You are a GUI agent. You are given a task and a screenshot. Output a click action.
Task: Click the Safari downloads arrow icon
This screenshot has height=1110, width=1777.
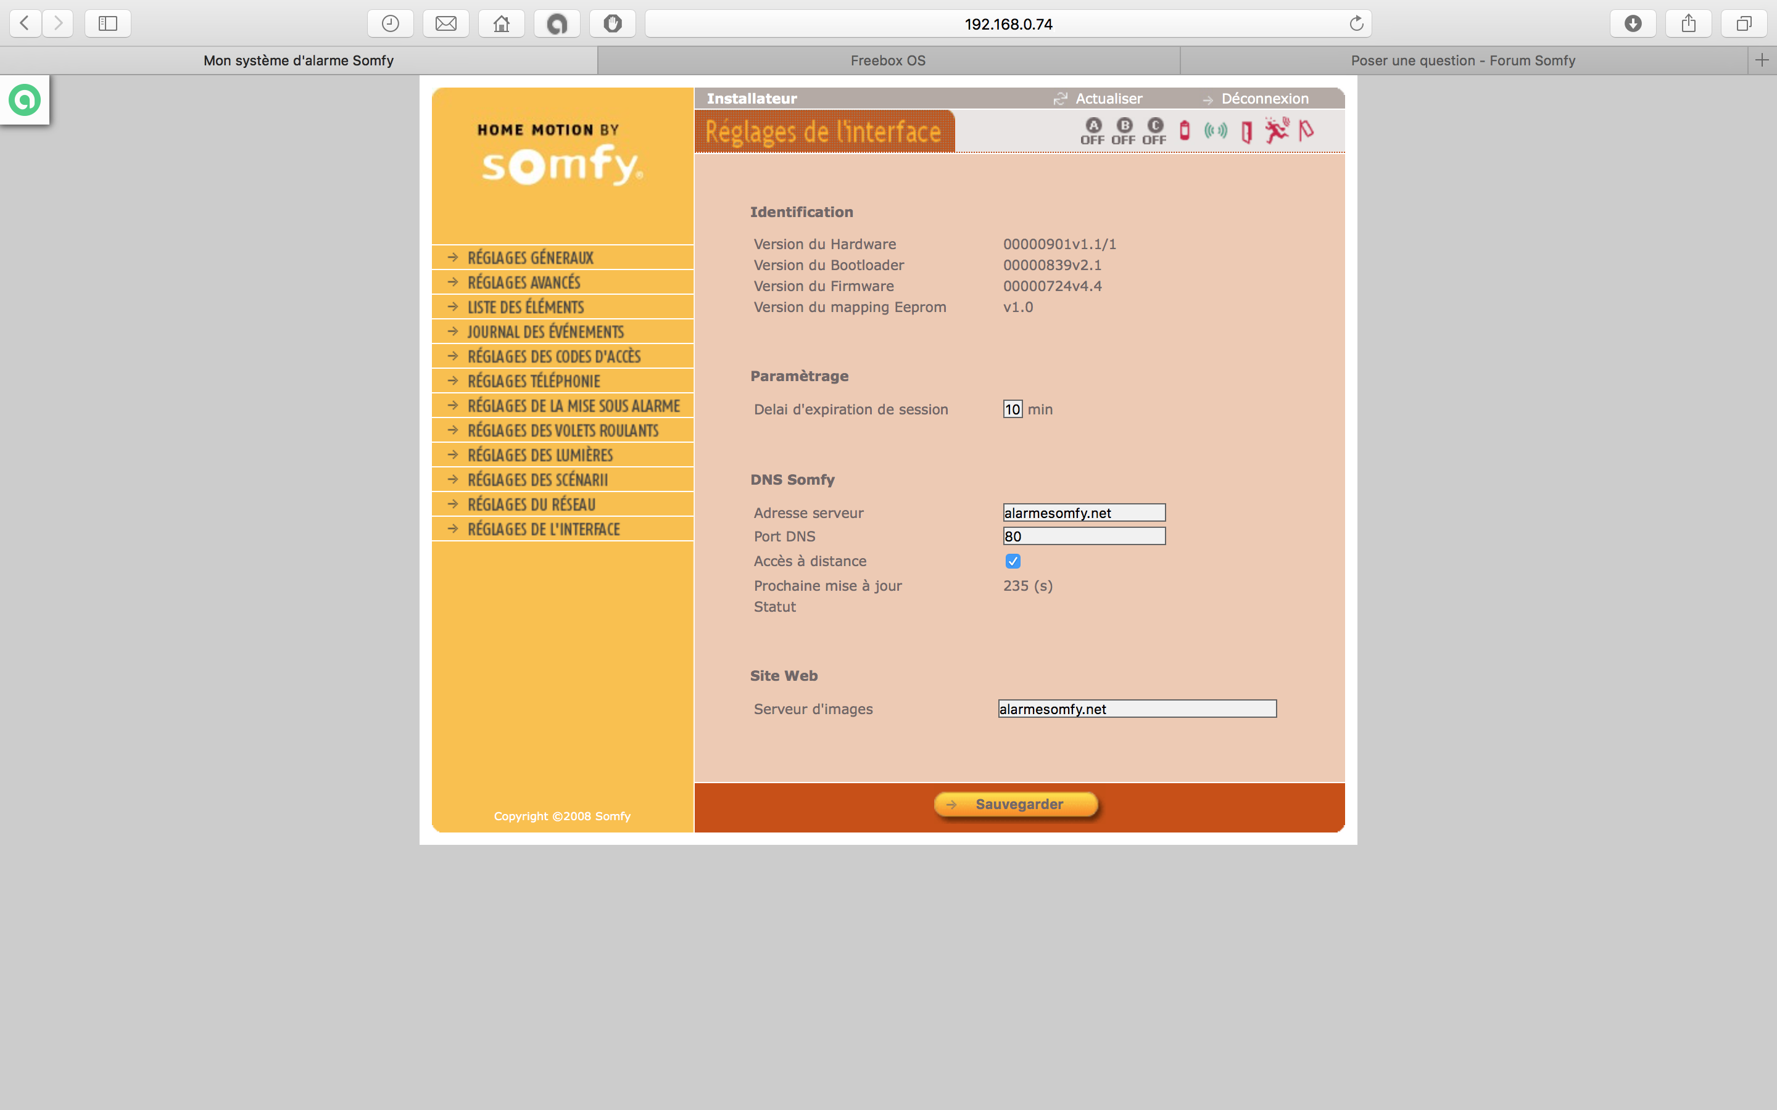click(x=1633, y=23)
